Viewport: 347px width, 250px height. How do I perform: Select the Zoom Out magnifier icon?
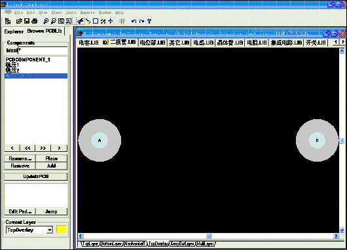(53, 21)
